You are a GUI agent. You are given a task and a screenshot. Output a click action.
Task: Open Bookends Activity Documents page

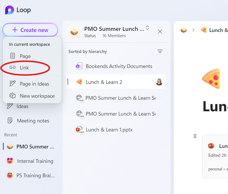coord(116,66)
